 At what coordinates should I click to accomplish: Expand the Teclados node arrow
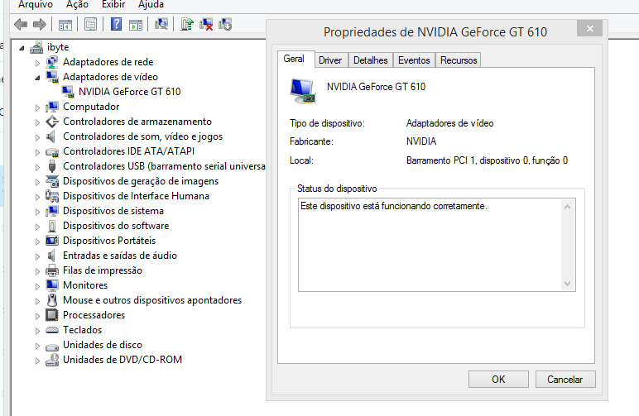[37, 331]
